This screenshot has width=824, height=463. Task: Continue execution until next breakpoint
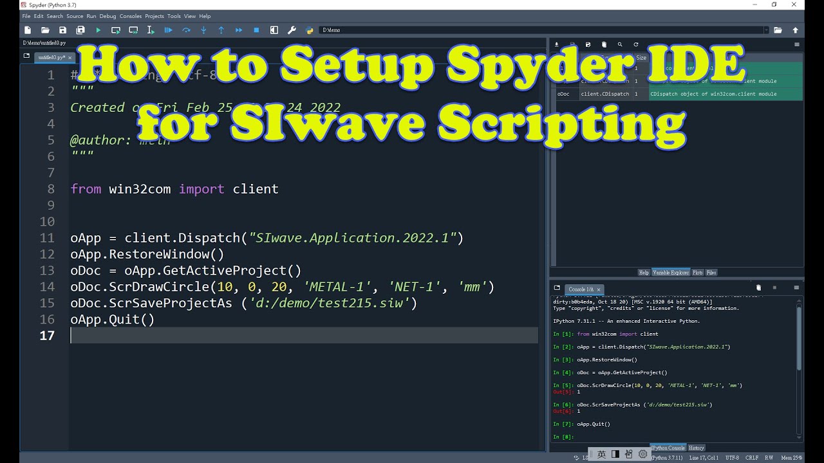(239, 30)
